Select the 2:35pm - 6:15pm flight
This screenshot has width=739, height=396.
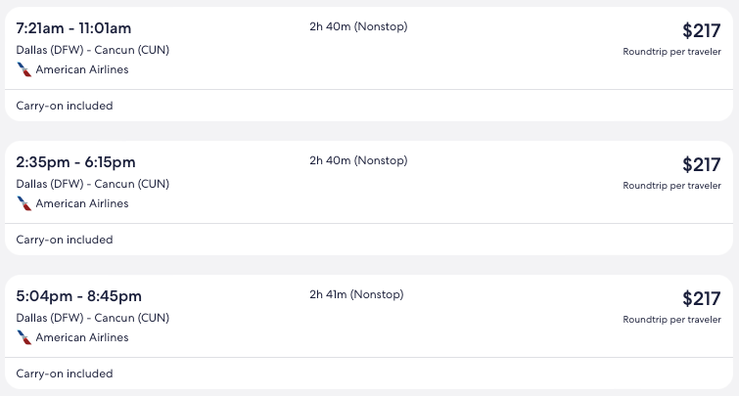pos(75,162)
